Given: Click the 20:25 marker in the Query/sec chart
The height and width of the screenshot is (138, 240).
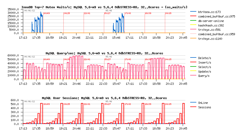Looking at the screenshot, I should coord(67,60).
